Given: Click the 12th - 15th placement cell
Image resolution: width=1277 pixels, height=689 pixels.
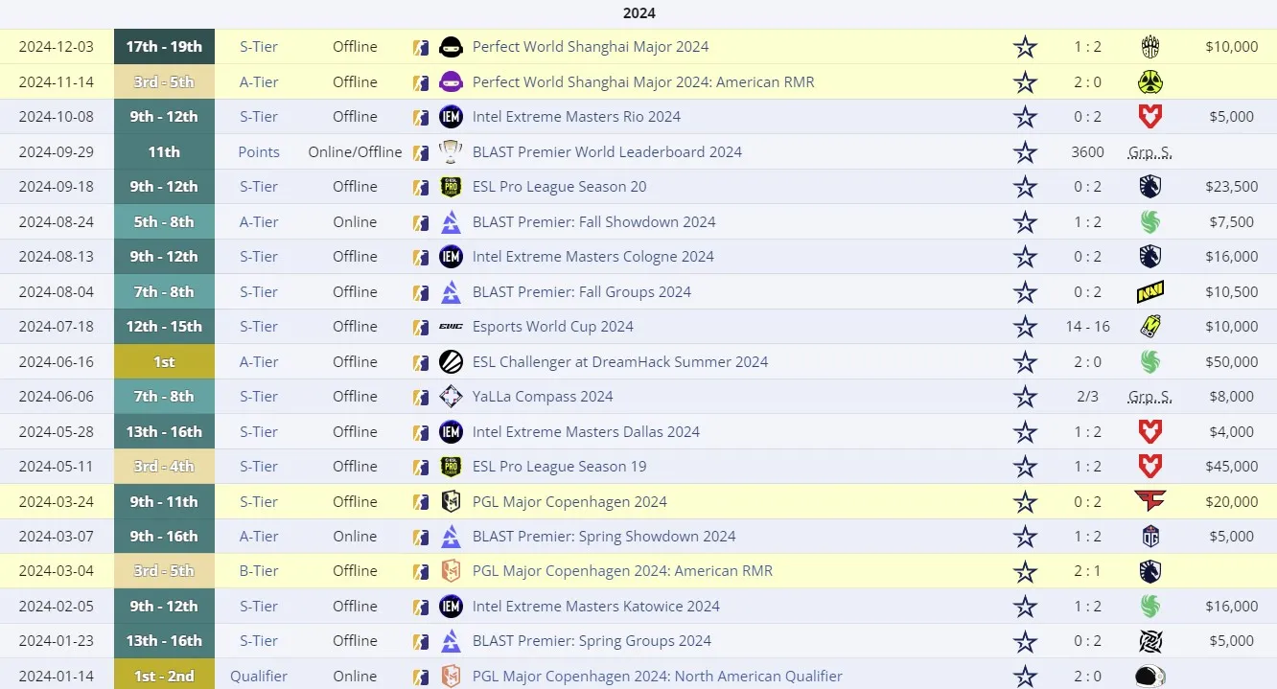Looking at the screenshot, I should point(164,327).
